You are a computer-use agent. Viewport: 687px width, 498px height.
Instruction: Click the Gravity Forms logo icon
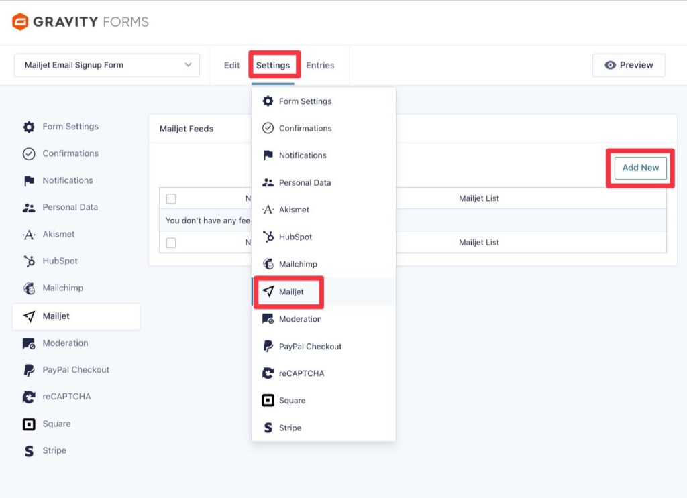click(x=20, y=21)
